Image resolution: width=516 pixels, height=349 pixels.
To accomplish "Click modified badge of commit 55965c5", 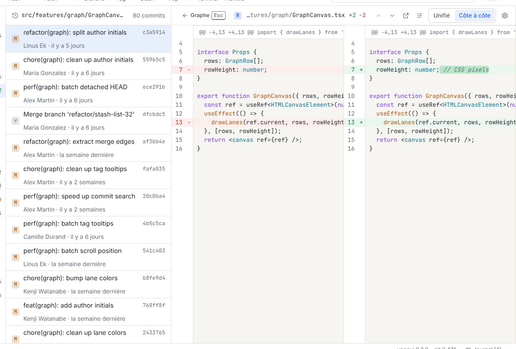I will coord(15,66).
